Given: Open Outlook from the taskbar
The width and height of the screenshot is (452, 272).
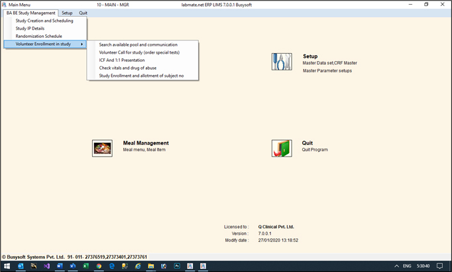Looking at the screenshot, I should (x=21, y=266).
